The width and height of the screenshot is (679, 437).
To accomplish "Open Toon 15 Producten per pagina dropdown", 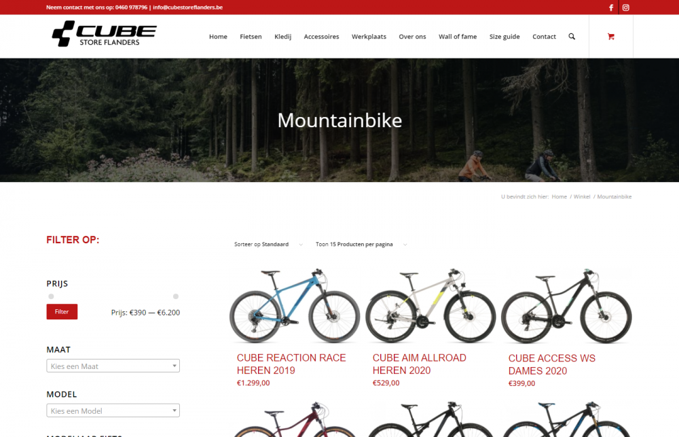I will point(361,245).
